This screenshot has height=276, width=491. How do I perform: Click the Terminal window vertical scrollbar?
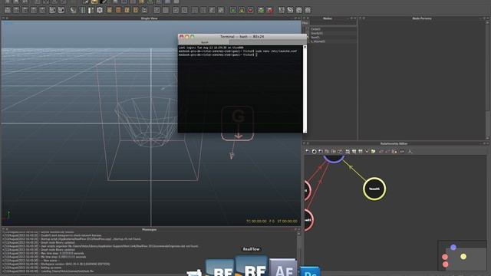coord(305,89)
